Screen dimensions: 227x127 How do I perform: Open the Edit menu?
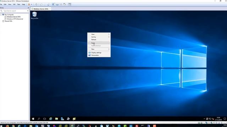point(5,5)
